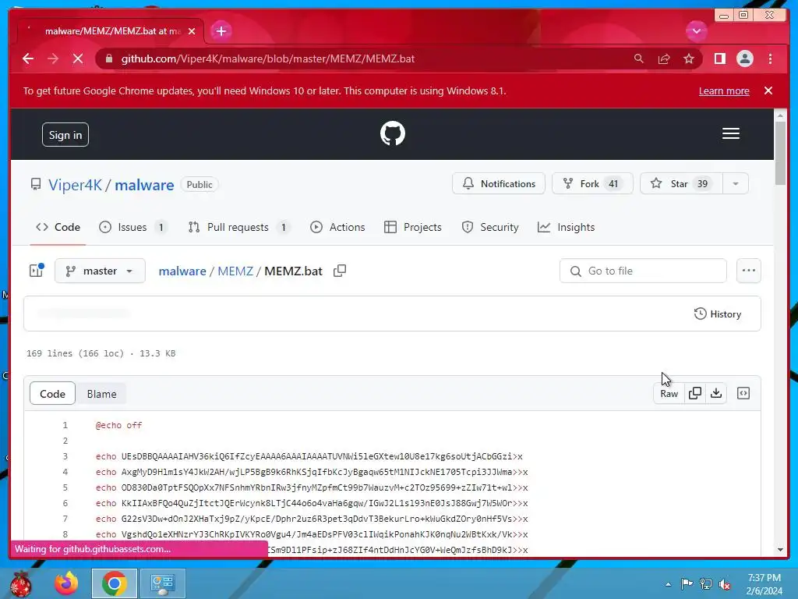Image resolution: width=798 pixels, height=599 pixels.
Task: Click the malware breadcrumb link
Action: tap(182, 271)
